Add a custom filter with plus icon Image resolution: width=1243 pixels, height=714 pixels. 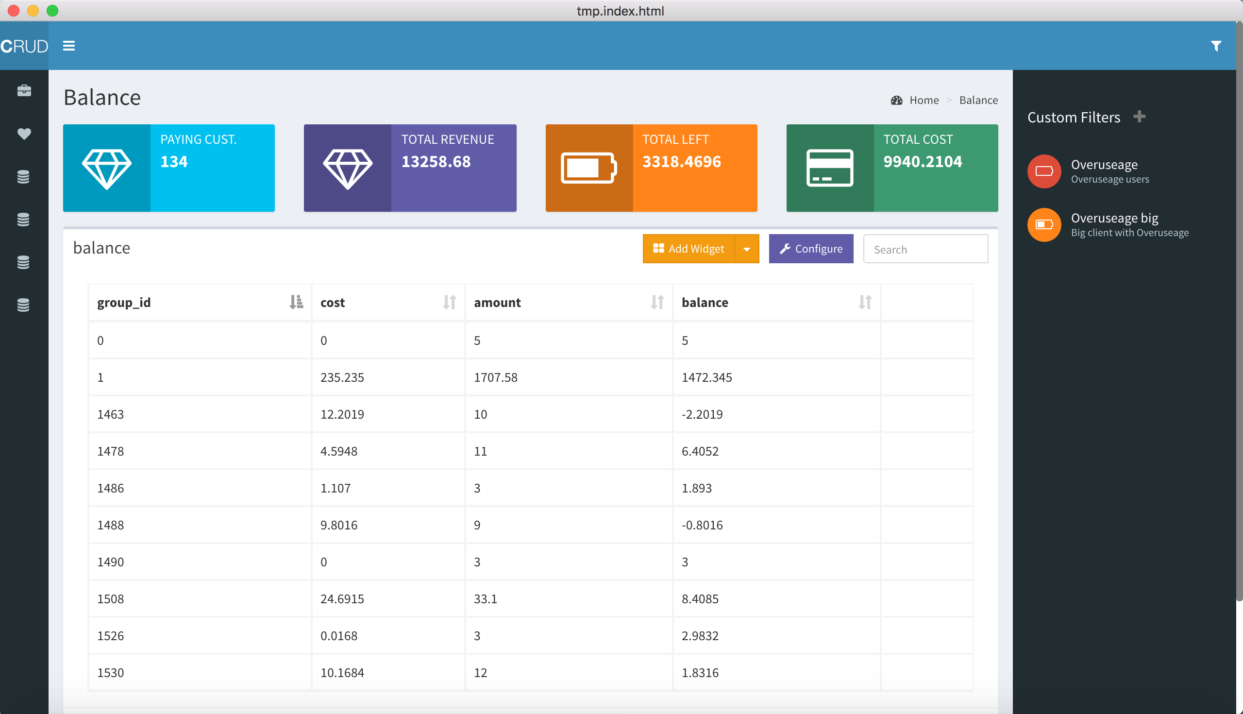(x=1139, y=117)
